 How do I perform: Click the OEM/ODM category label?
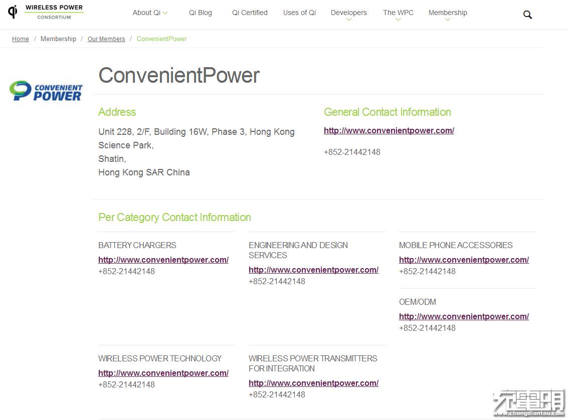[417, 302]
